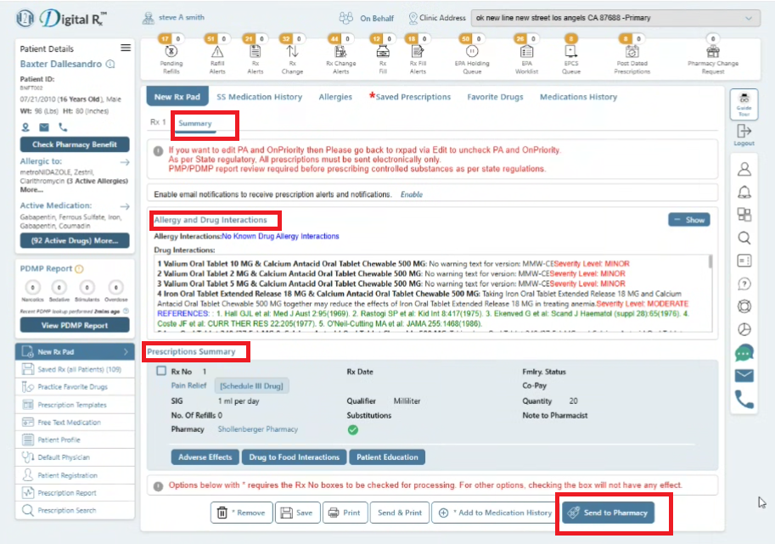Open the Allergies tab
Image resolution: width=775 pixels, height=544 pixels.
point(335,97)
